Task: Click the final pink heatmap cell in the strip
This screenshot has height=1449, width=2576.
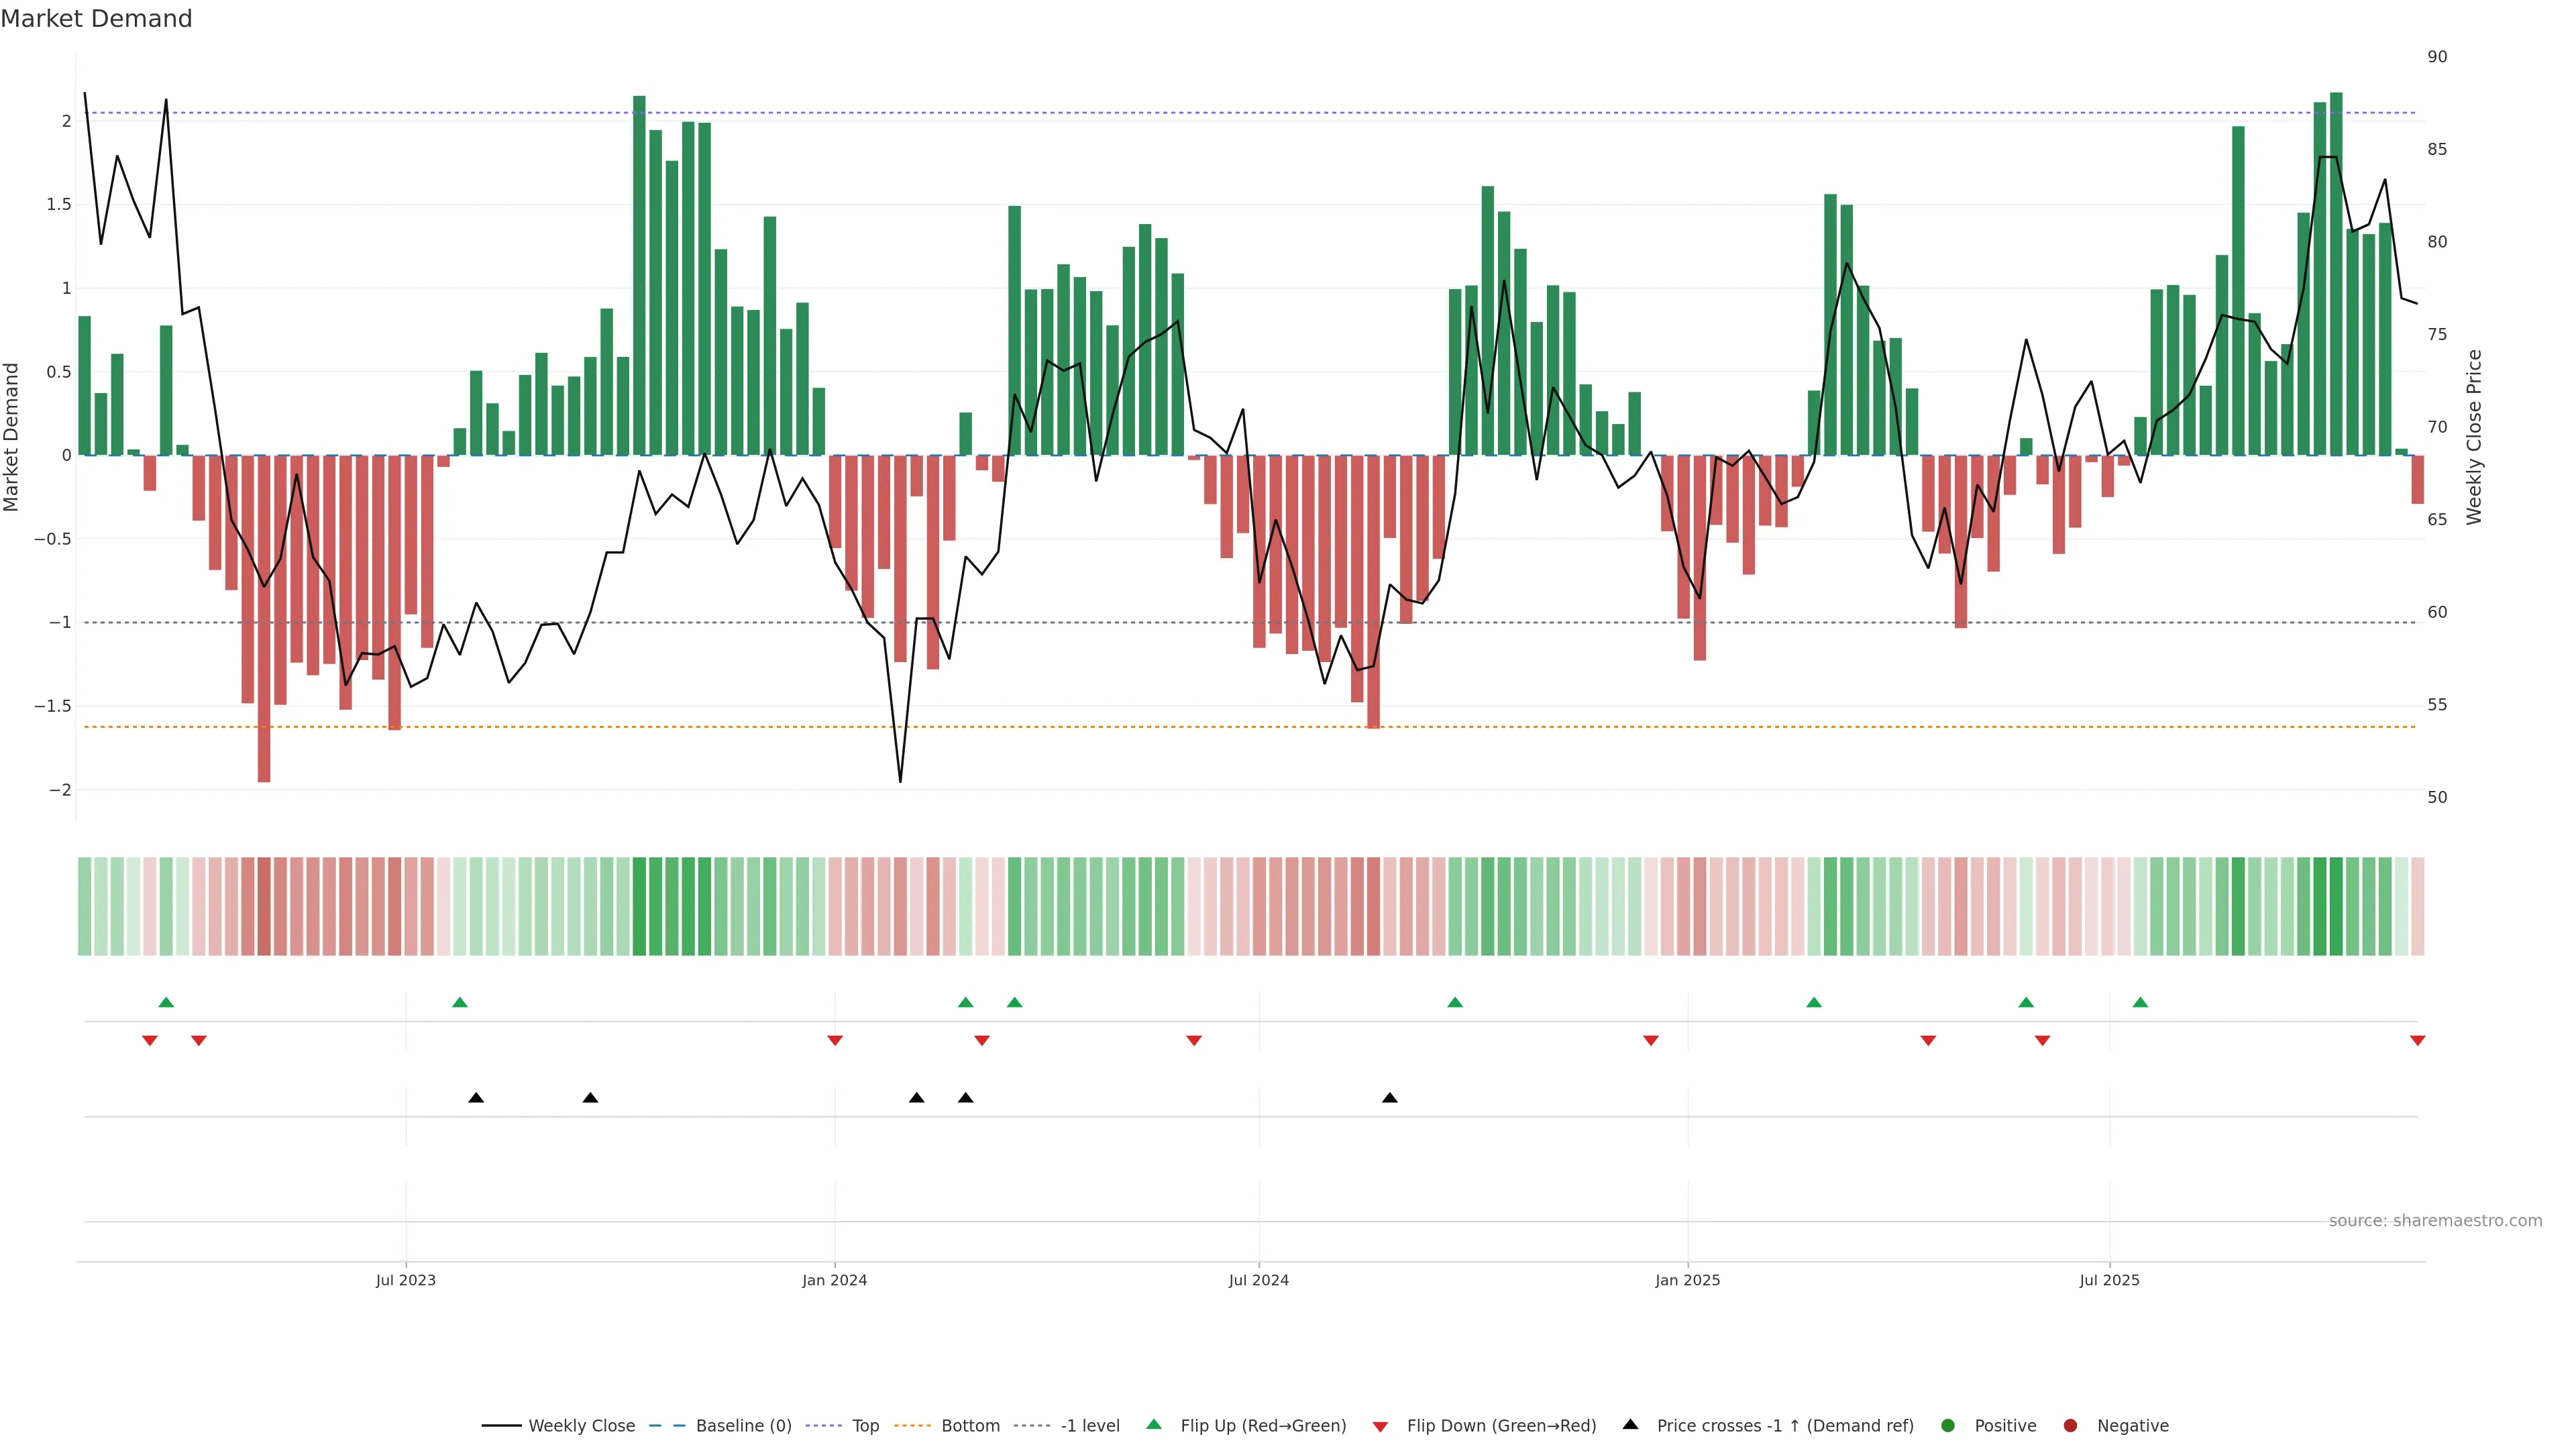Action: (2417, 906)
